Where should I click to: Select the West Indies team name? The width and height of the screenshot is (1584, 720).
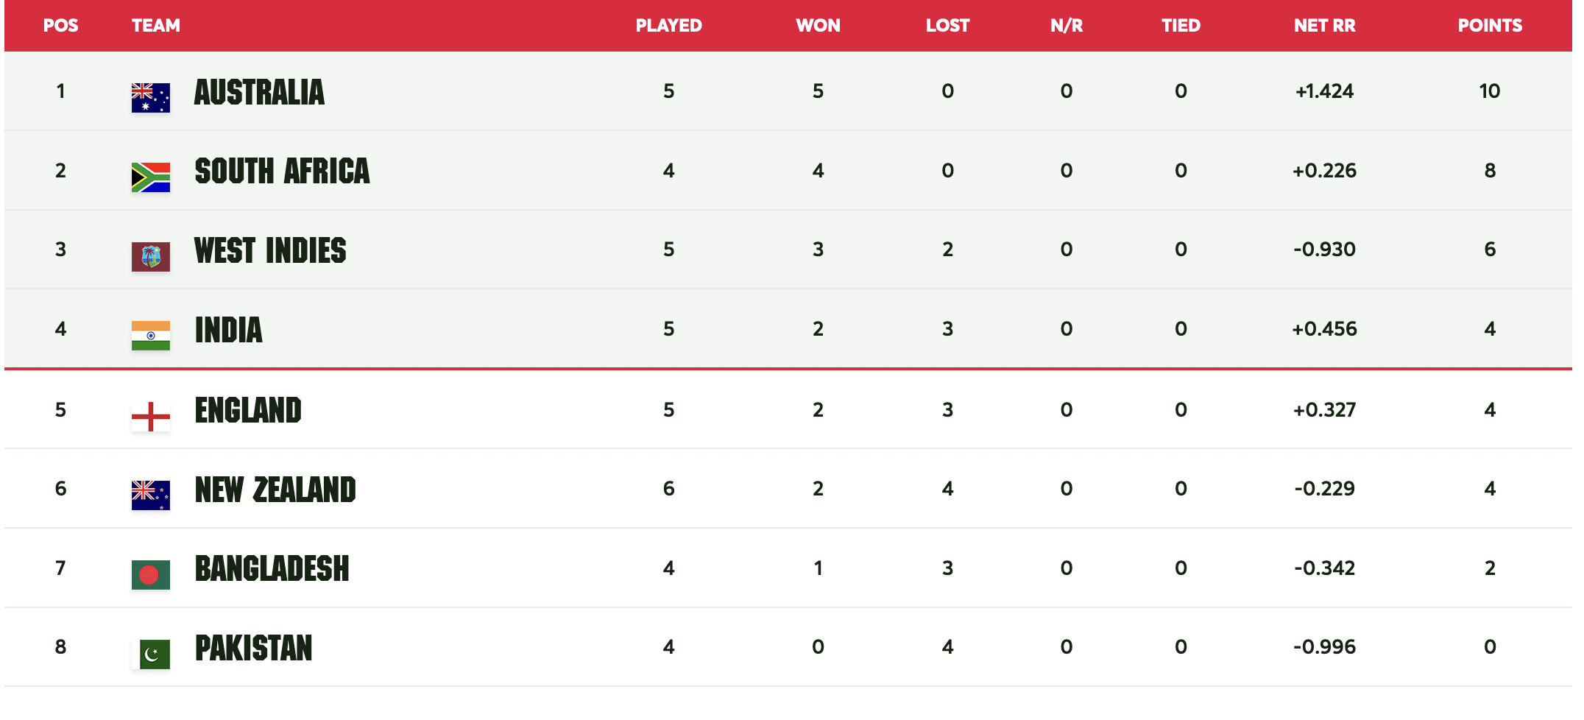tap(270, 250)
